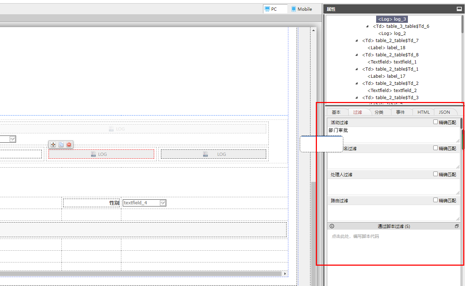The width and height of the screenshot is (465, 286).
Task: Click 点击此处，编写脚本代码 to edit script
Action: pos(355,236)
